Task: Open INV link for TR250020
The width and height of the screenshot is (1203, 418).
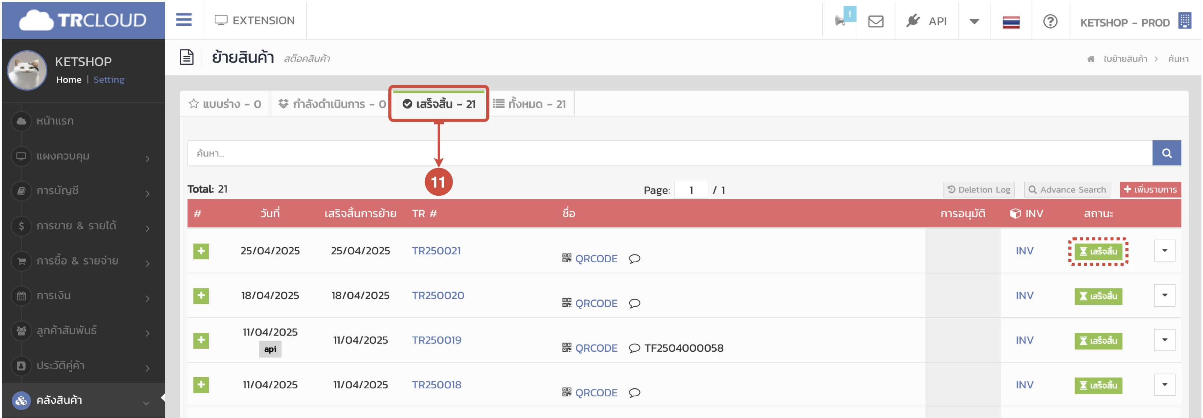Action: pos(1024,295)
